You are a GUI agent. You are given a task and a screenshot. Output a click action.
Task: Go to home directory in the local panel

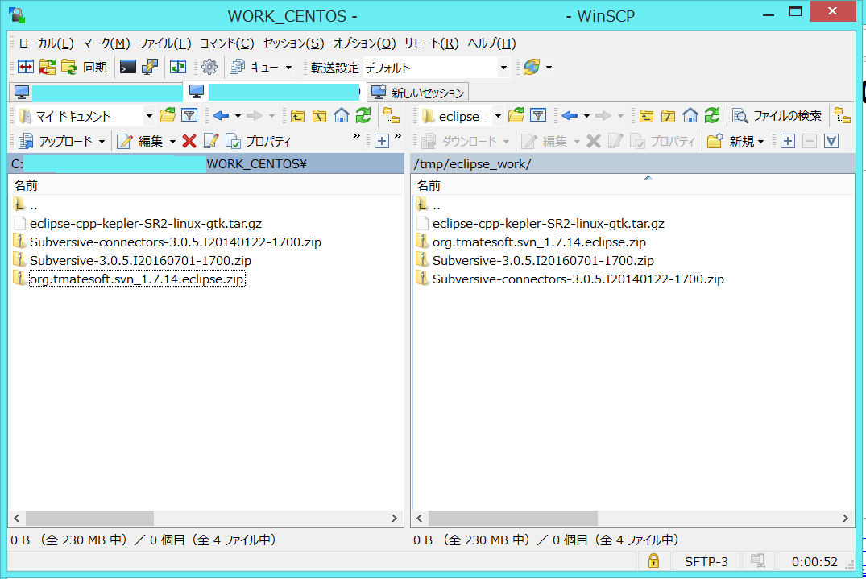pyautogui.click(x=341, y=115)
